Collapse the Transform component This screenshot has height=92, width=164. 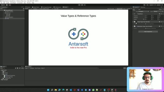coord(133,14)
